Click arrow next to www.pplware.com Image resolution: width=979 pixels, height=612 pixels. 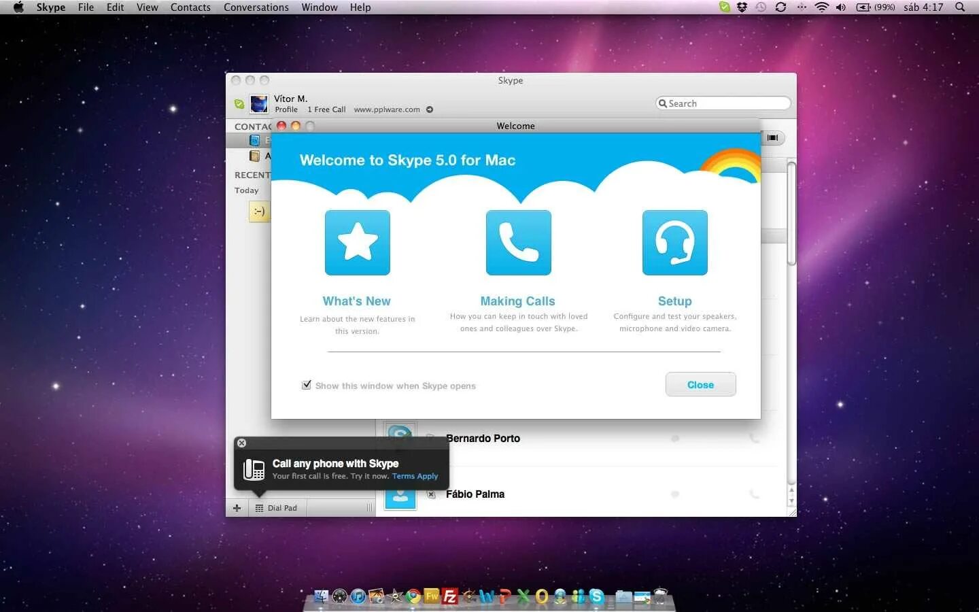(x=430, y=109)
